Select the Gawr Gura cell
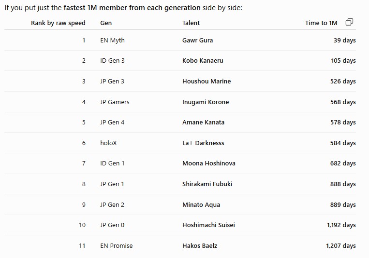The height and width of the screenshot is (258, 369). tap(197, 40)
